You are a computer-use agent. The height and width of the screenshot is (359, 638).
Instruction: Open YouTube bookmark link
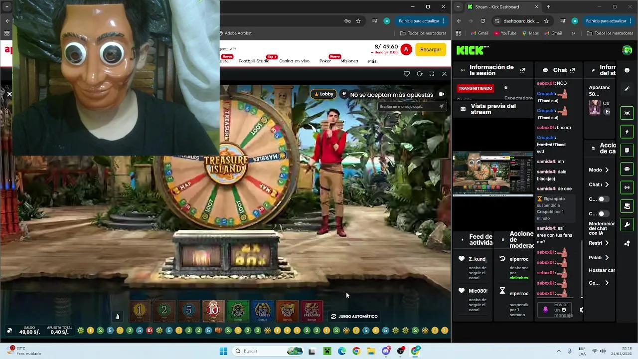(505, 33)
